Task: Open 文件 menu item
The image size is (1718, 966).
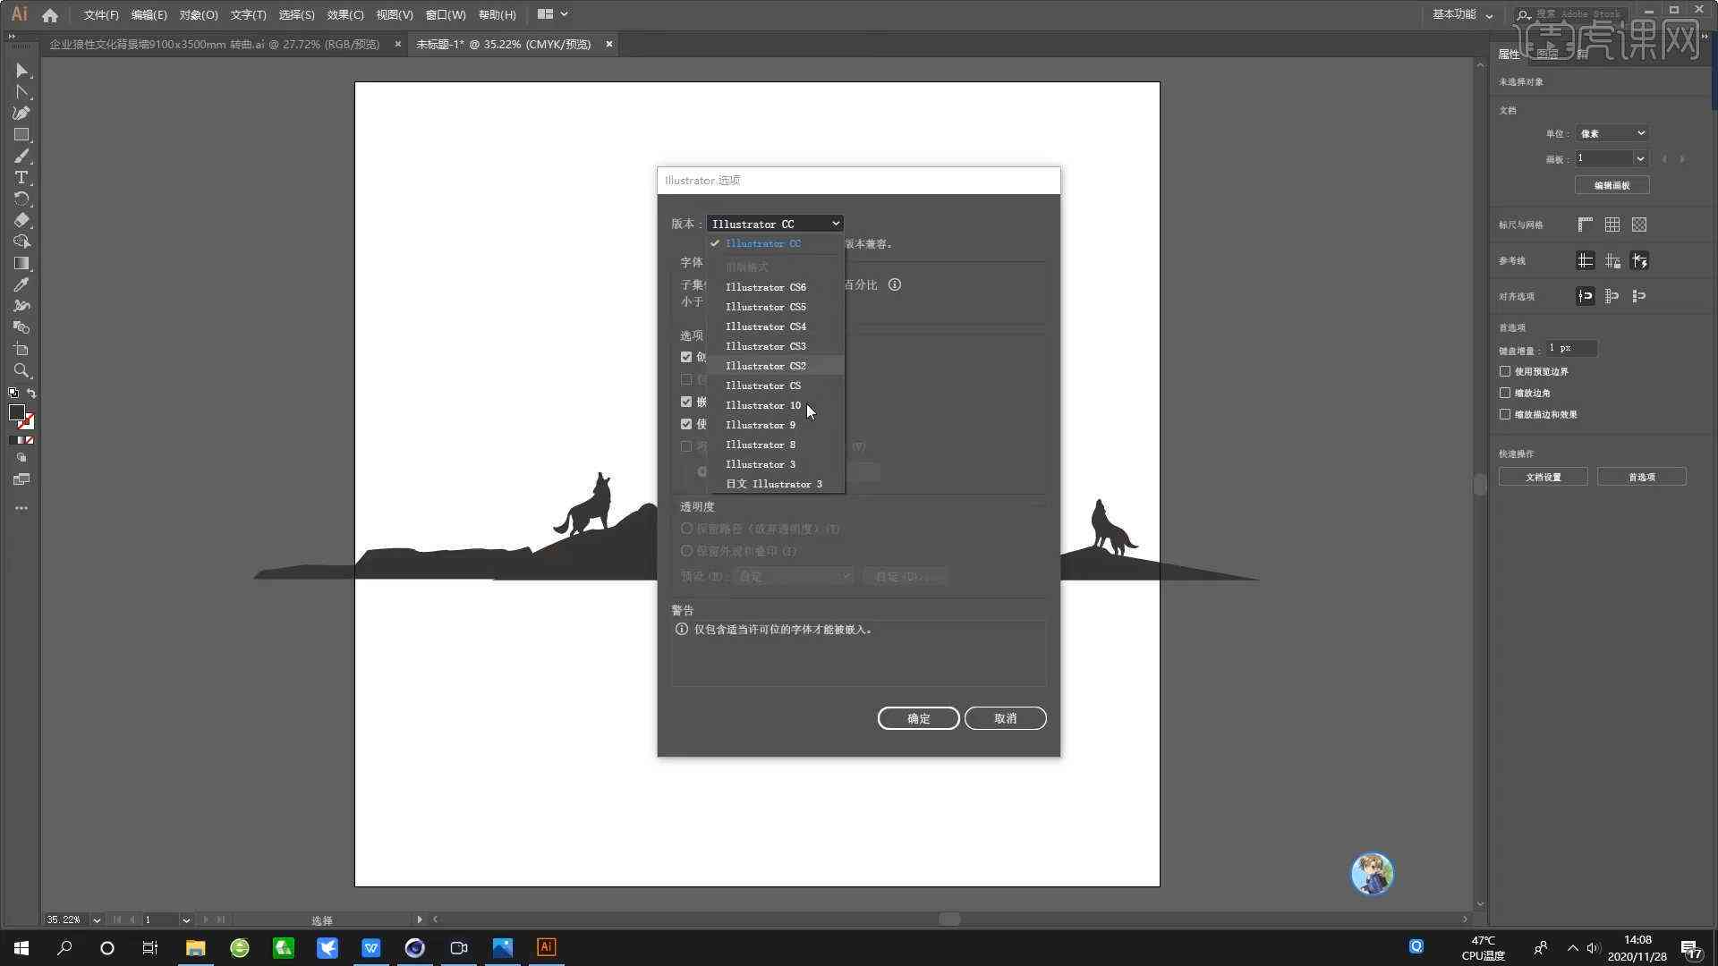Action: point(99,13)
